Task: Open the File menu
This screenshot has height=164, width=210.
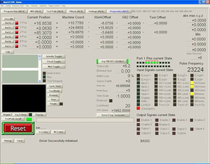Action: point(2,6)
